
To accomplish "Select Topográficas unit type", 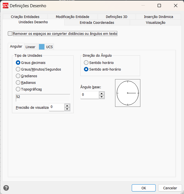I will click(x=18, y=89).
